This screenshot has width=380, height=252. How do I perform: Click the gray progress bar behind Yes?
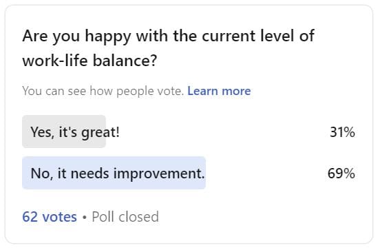coord(64,132)
